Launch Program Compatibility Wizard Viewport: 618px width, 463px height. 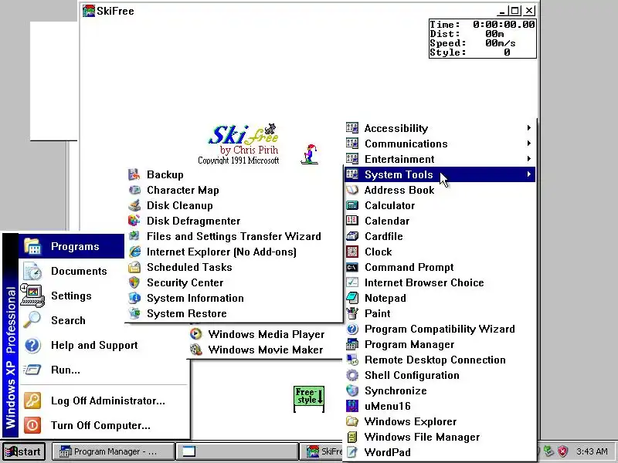coord(440,329)
